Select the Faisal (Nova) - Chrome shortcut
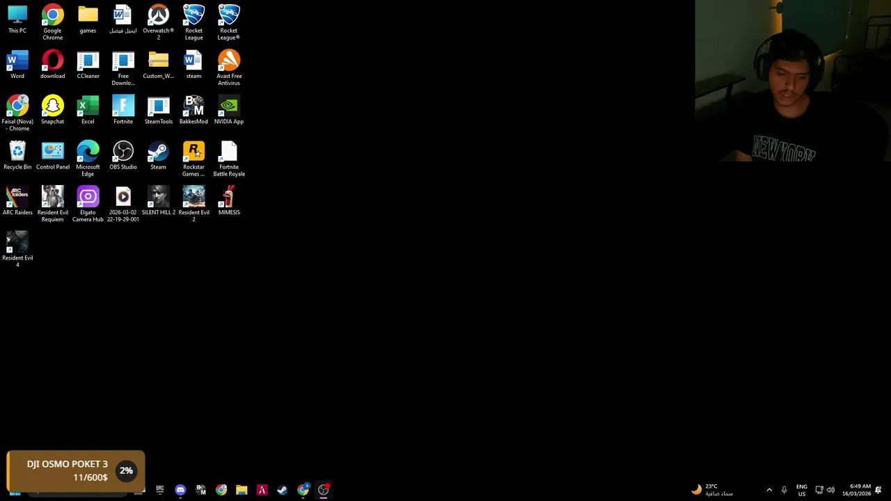 click(x=17, y=113)
